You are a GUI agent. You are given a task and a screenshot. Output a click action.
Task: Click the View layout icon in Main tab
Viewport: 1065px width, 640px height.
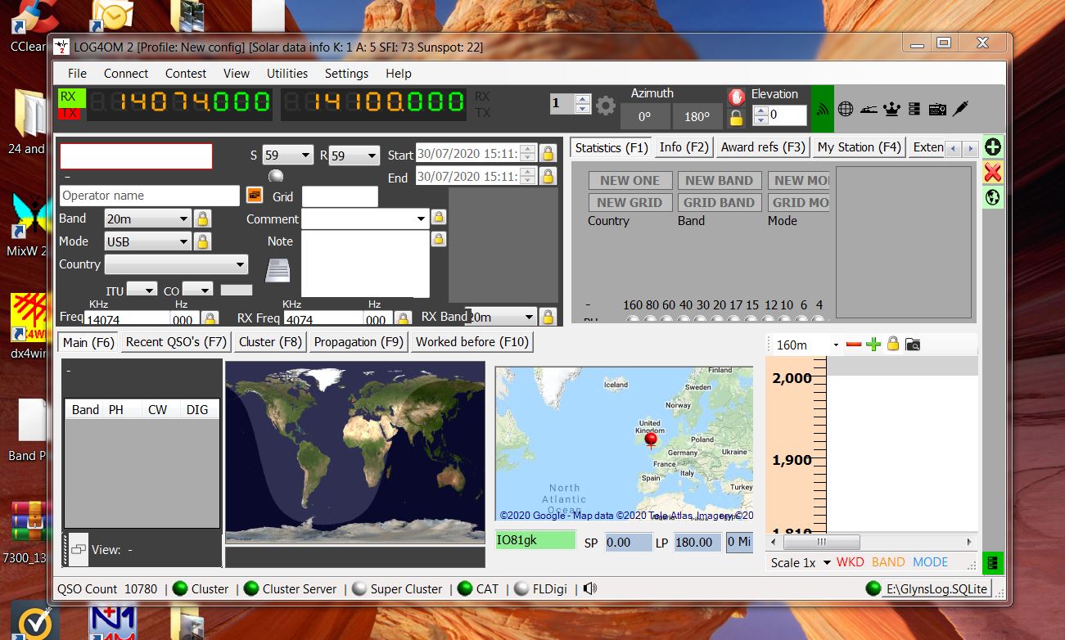click(79, 550)
